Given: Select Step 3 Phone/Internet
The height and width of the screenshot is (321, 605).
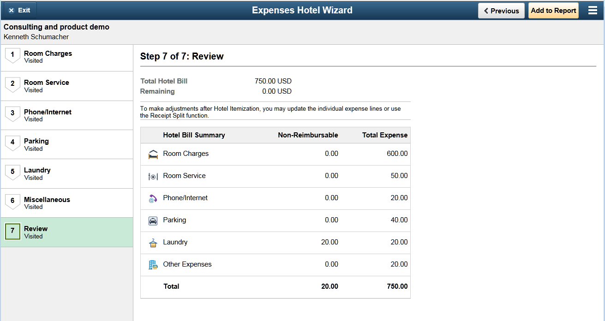Looking at the screenshot, I should (x=67, y=115).
